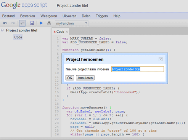
Task: Open the Help menu
Action: [x=117, y=16]
